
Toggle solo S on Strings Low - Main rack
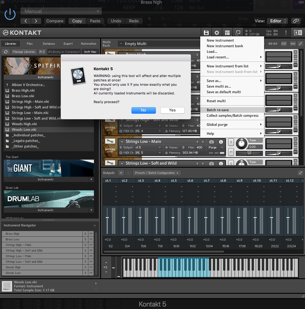[x=231, y=142]
